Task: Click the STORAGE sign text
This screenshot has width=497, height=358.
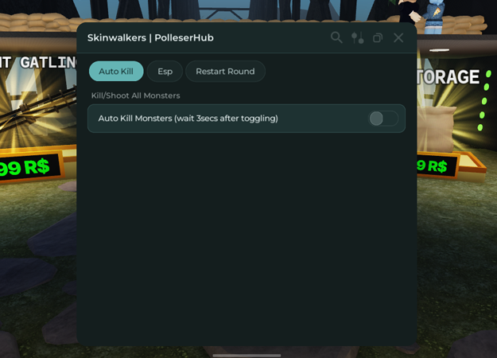Action: pos(448,76)
